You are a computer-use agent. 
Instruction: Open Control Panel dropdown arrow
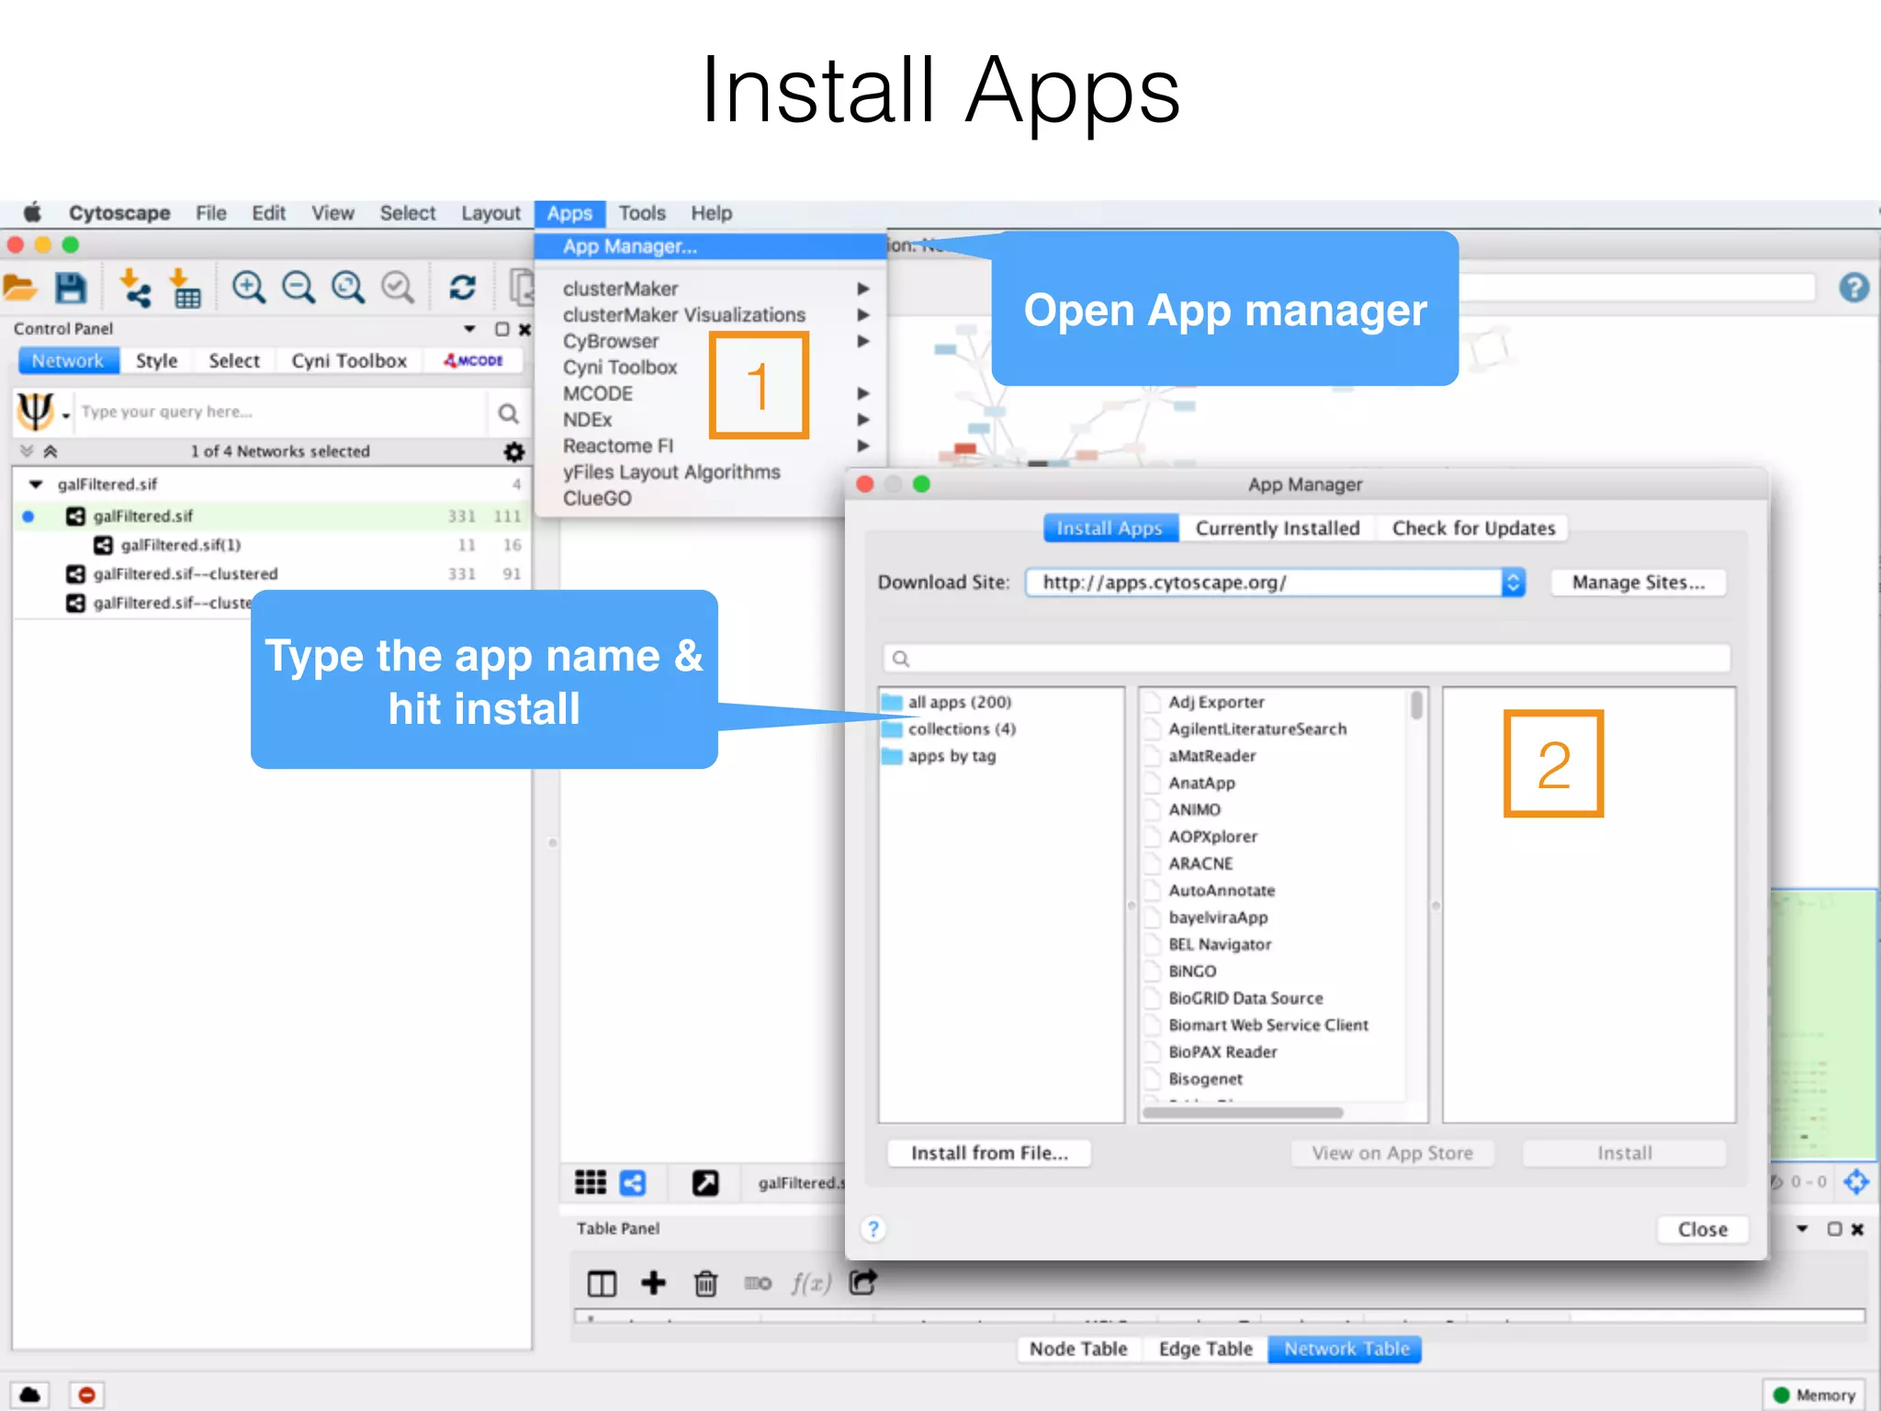[x=469, y=329]
